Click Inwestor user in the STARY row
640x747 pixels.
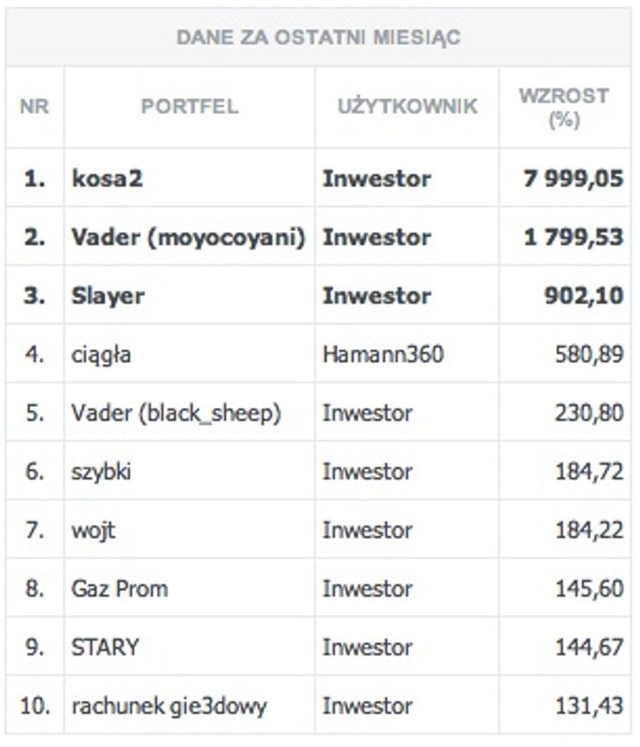click(x=367, y=647)
